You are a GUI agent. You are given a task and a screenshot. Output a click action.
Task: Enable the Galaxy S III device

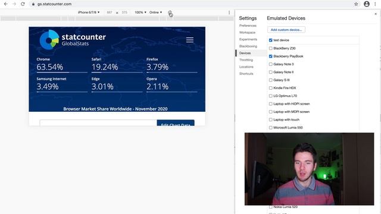(270, 80)
